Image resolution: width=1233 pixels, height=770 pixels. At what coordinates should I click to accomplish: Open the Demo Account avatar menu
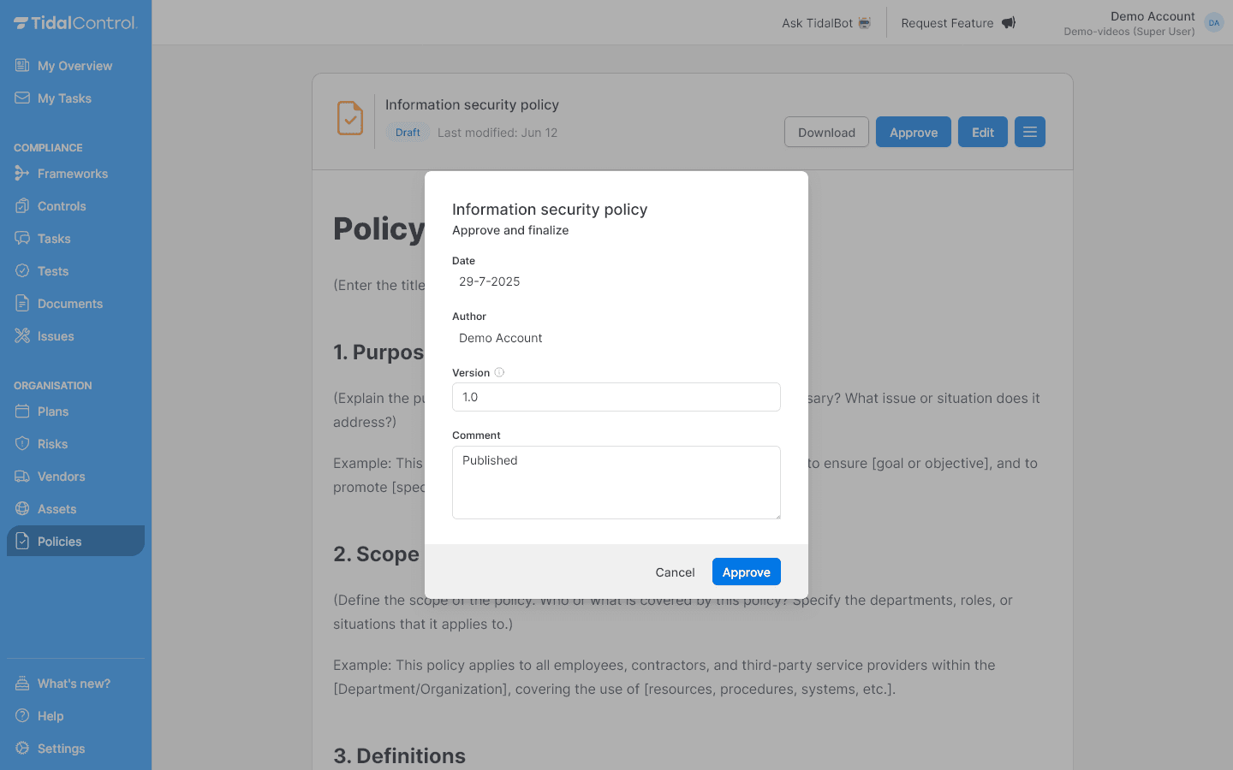[1213, 22]
